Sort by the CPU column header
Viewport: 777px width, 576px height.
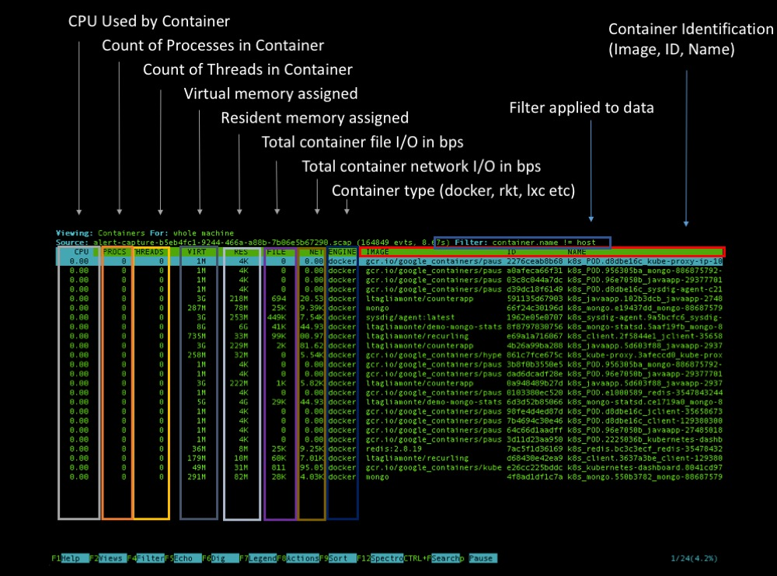[80, 252]
